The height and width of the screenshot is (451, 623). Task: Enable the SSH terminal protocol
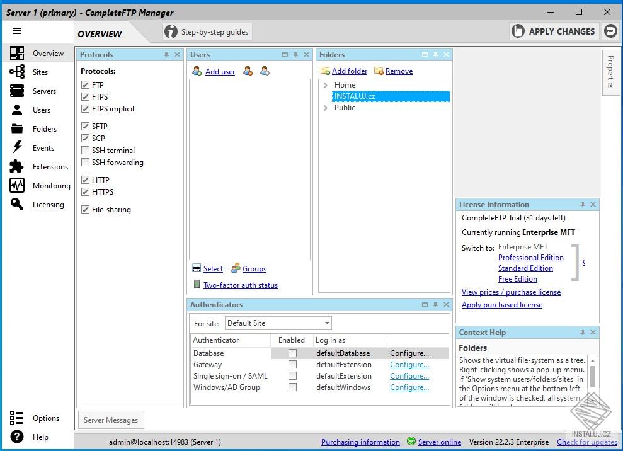(85, 151)
